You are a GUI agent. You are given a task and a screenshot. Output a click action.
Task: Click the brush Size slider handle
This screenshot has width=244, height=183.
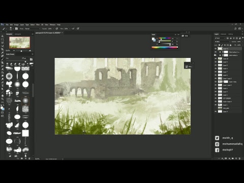pos(26,62)
